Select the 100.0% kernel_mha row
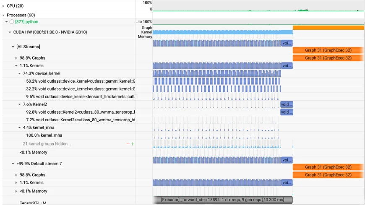Image resolution: width=365 pixels, height=205 pixels. click(x=40, y=135)
